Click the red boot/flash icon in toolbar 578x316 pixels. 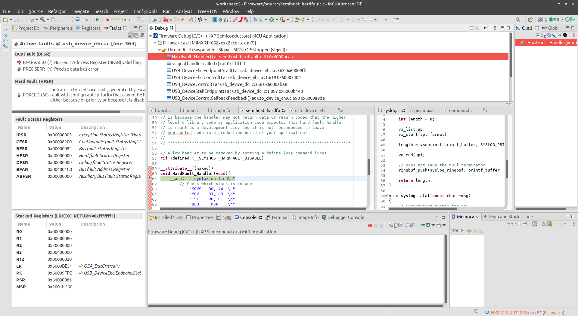pos(241,20)
